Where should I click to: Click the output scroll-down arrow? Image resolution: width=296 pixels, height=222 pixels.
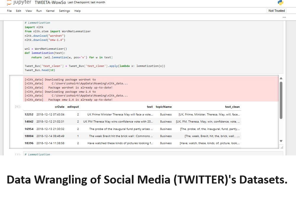281,141
